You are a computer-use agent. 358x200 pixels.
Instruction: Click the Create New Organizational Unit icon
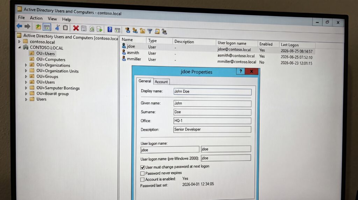[143, 30]
